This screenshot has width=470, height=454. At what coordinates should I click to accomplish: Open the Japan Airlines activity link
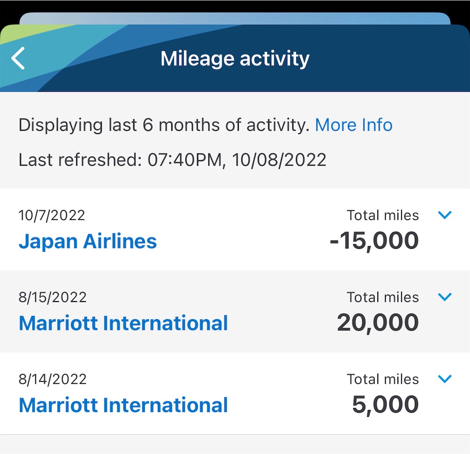tap(88, 241)
